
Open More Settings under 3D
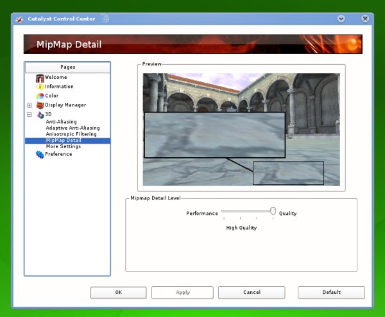coord(63,146)
